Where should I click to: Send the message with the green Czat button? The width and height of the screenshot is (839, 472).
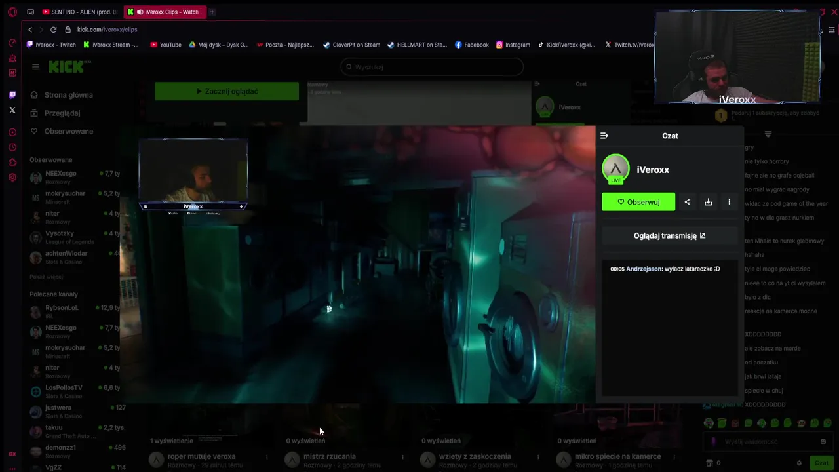[x=821, y=463]
